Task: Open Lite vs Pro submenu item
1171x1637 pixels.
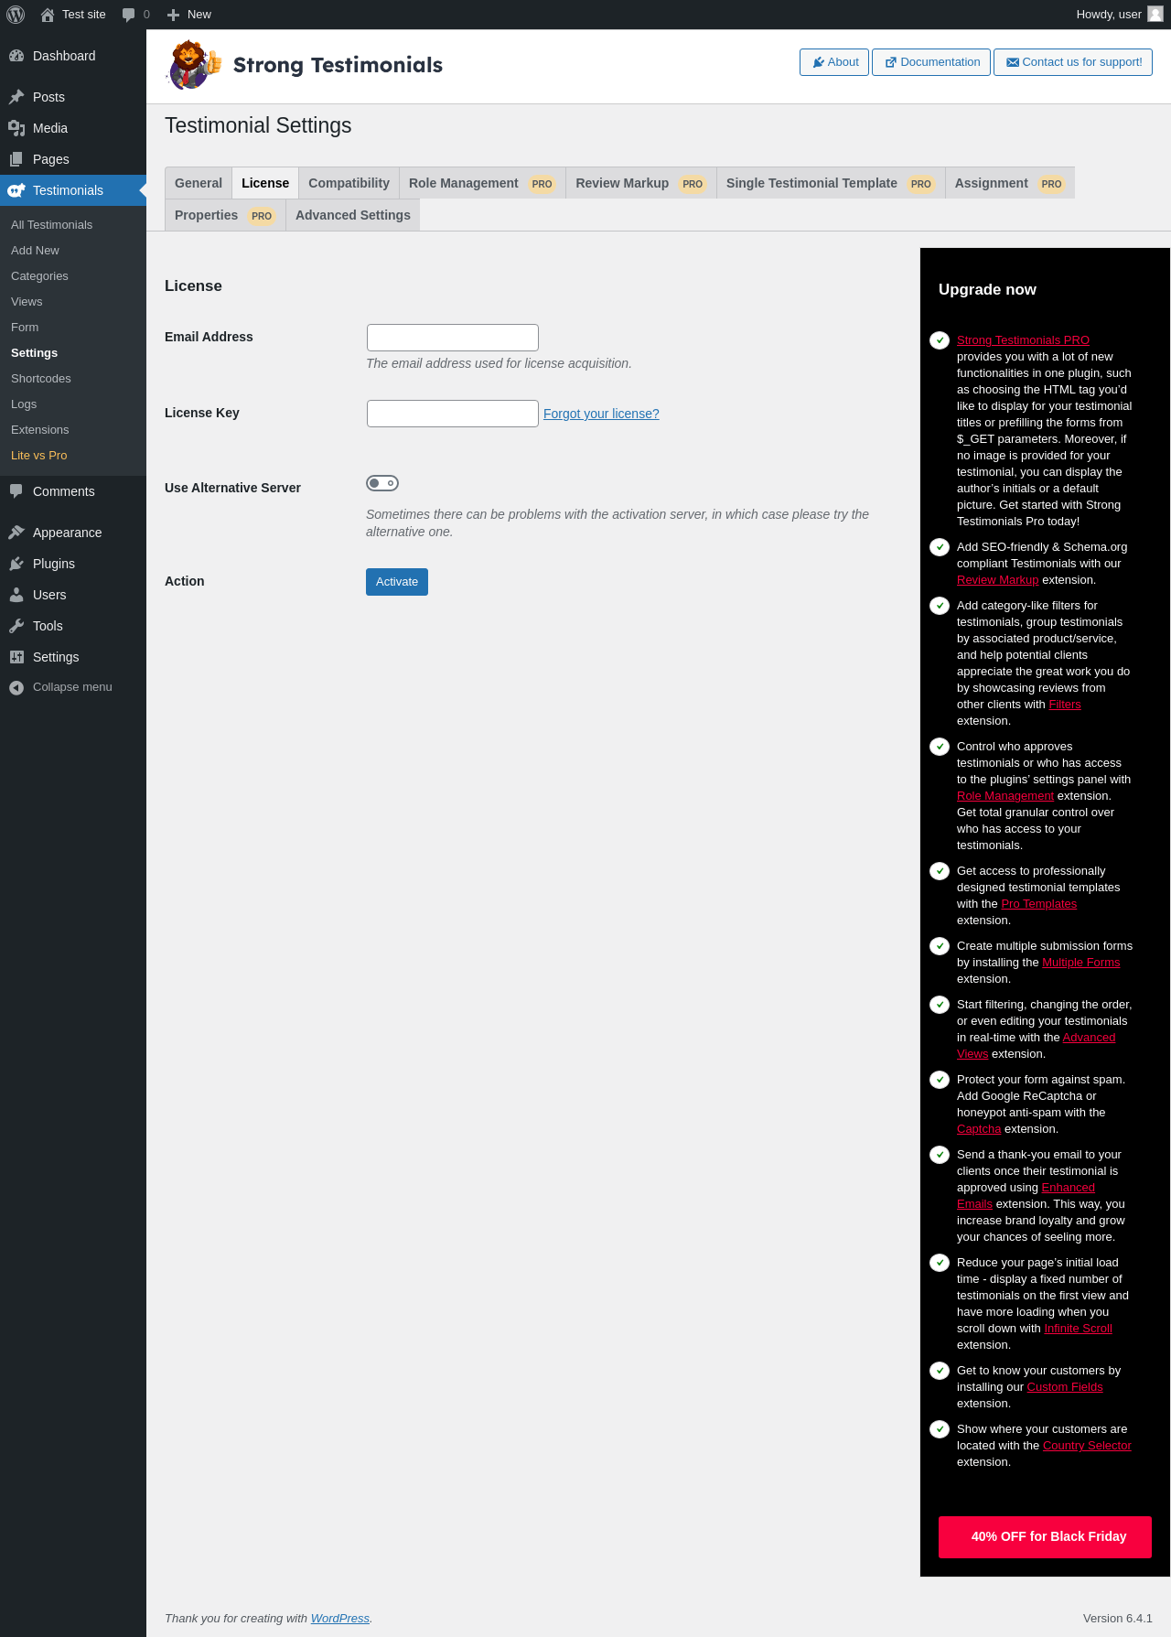Action: 73,456
